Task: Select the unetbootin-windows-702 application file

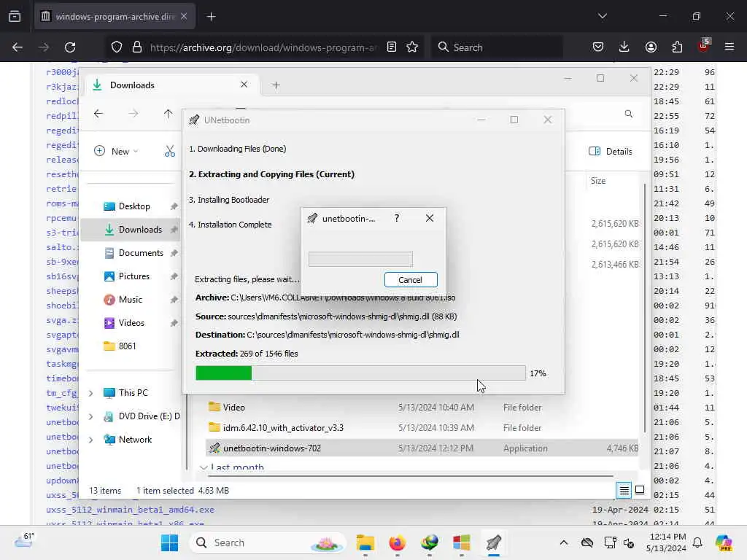Action: tap(421, 448)
